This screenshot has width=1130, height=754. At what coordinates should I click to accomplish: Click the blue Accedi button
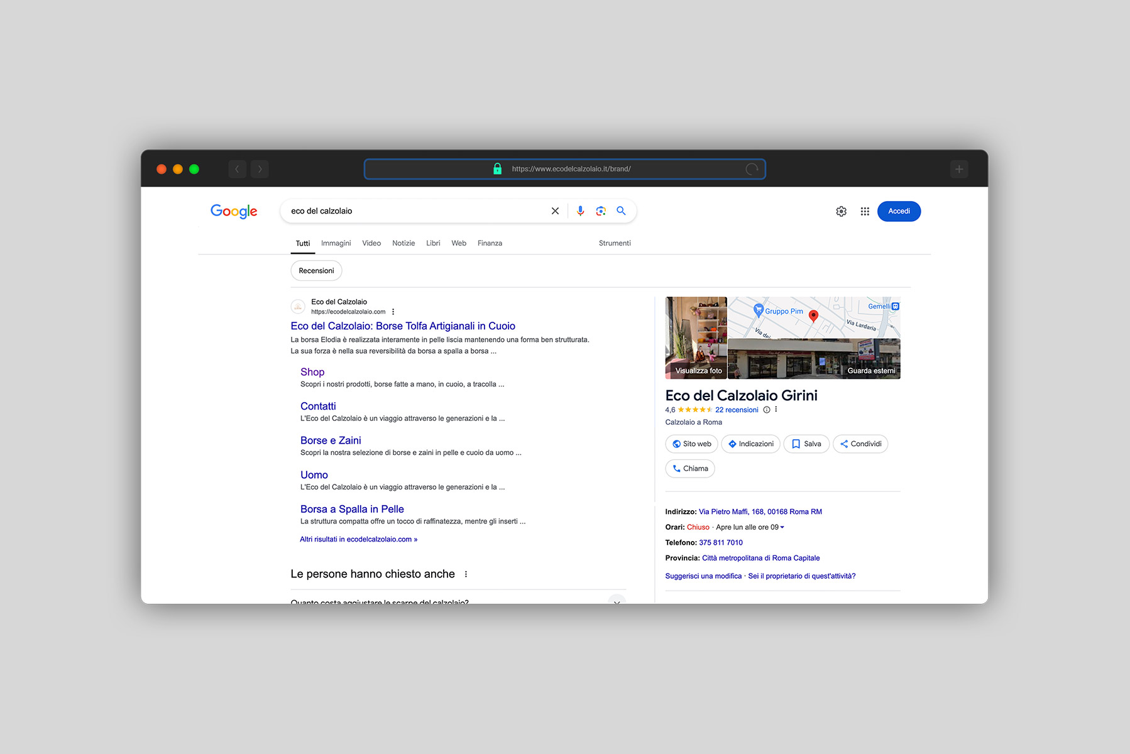[x=899, y=211]
